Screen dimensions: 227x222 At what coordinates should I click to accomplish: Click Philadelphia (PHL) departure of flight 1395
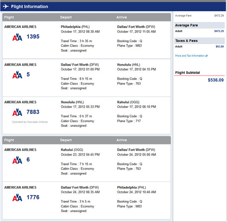[x=75, y=27]
